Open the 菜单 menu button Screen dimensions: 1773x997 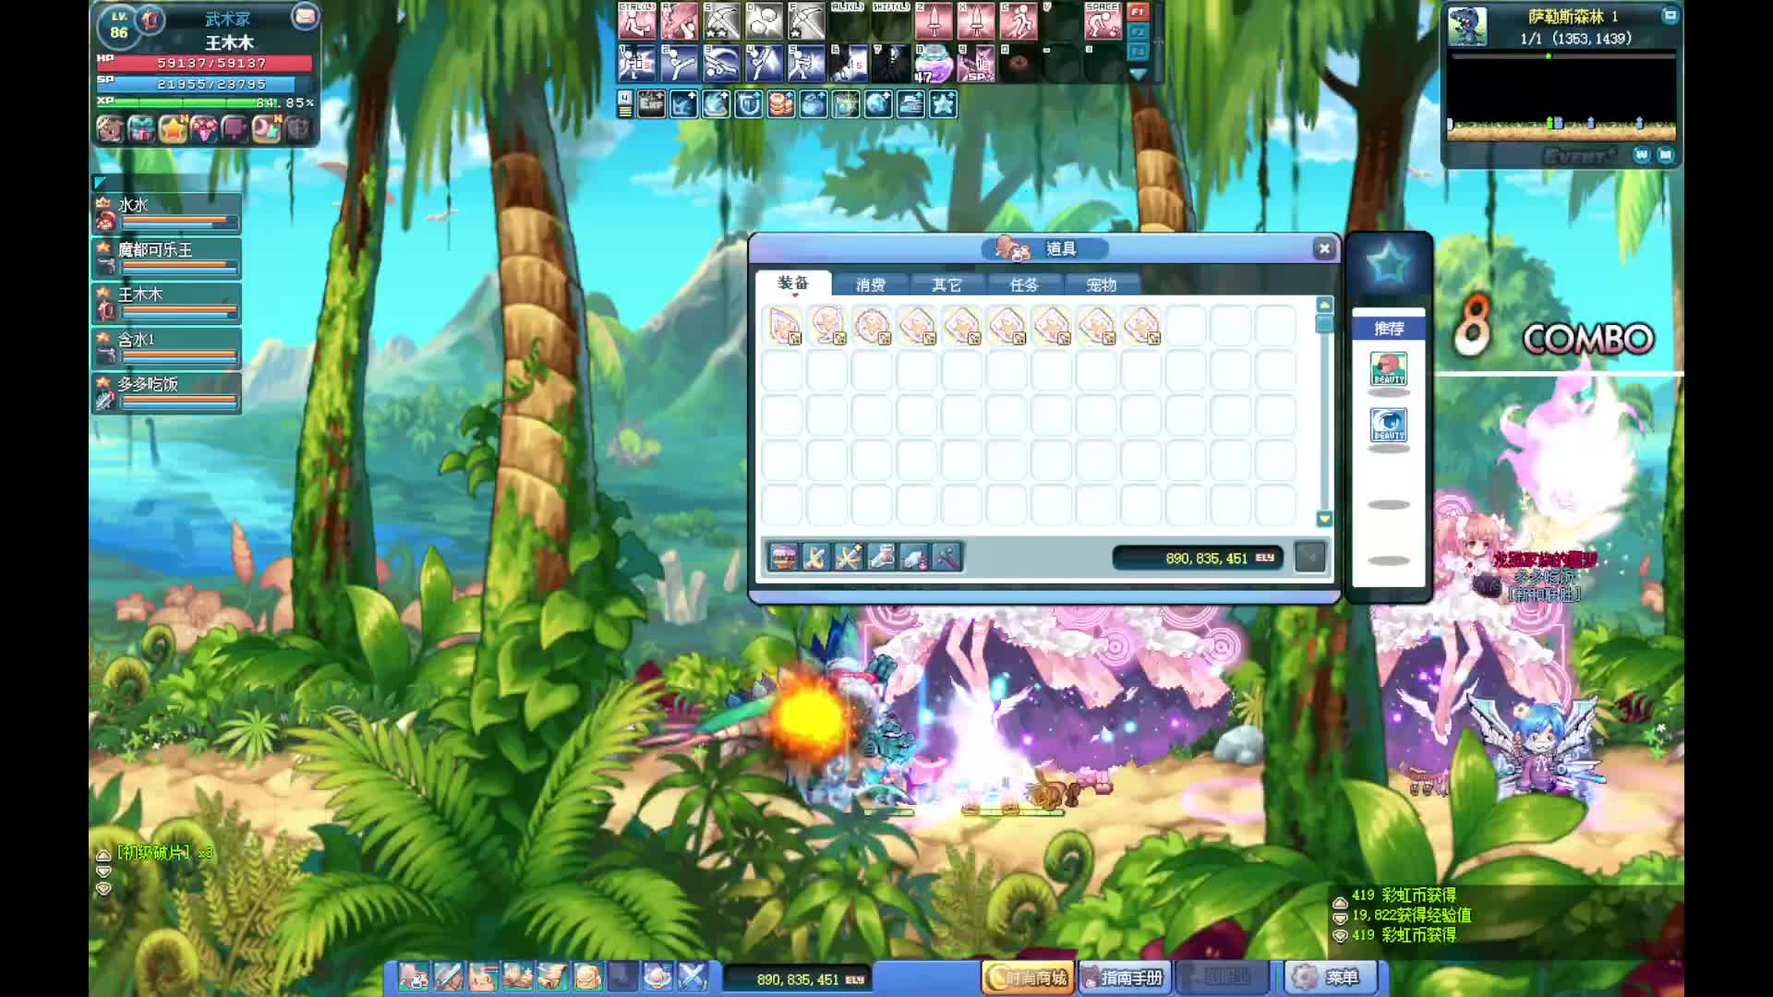pos(1330,977)
